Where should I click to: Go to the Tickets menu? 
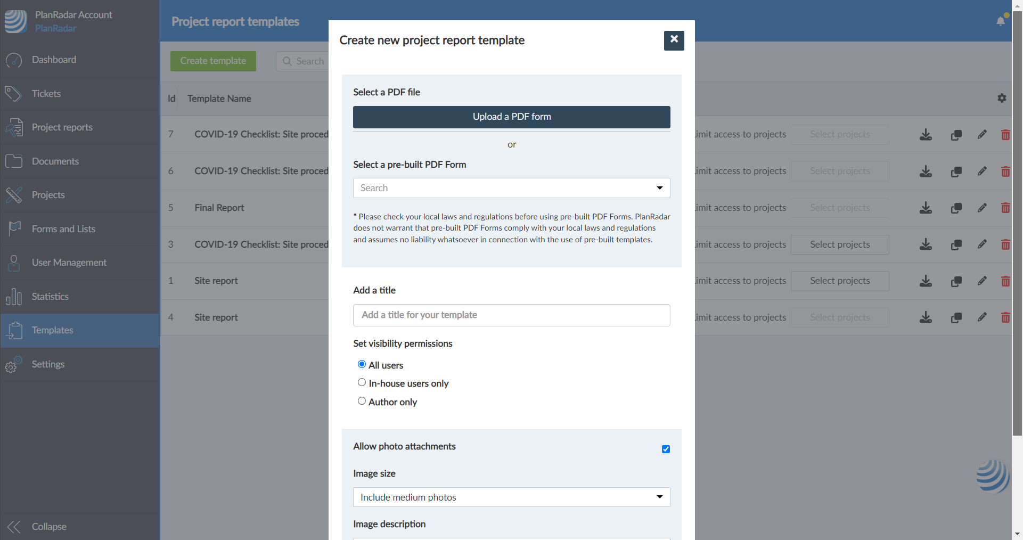tap(46, 94)
